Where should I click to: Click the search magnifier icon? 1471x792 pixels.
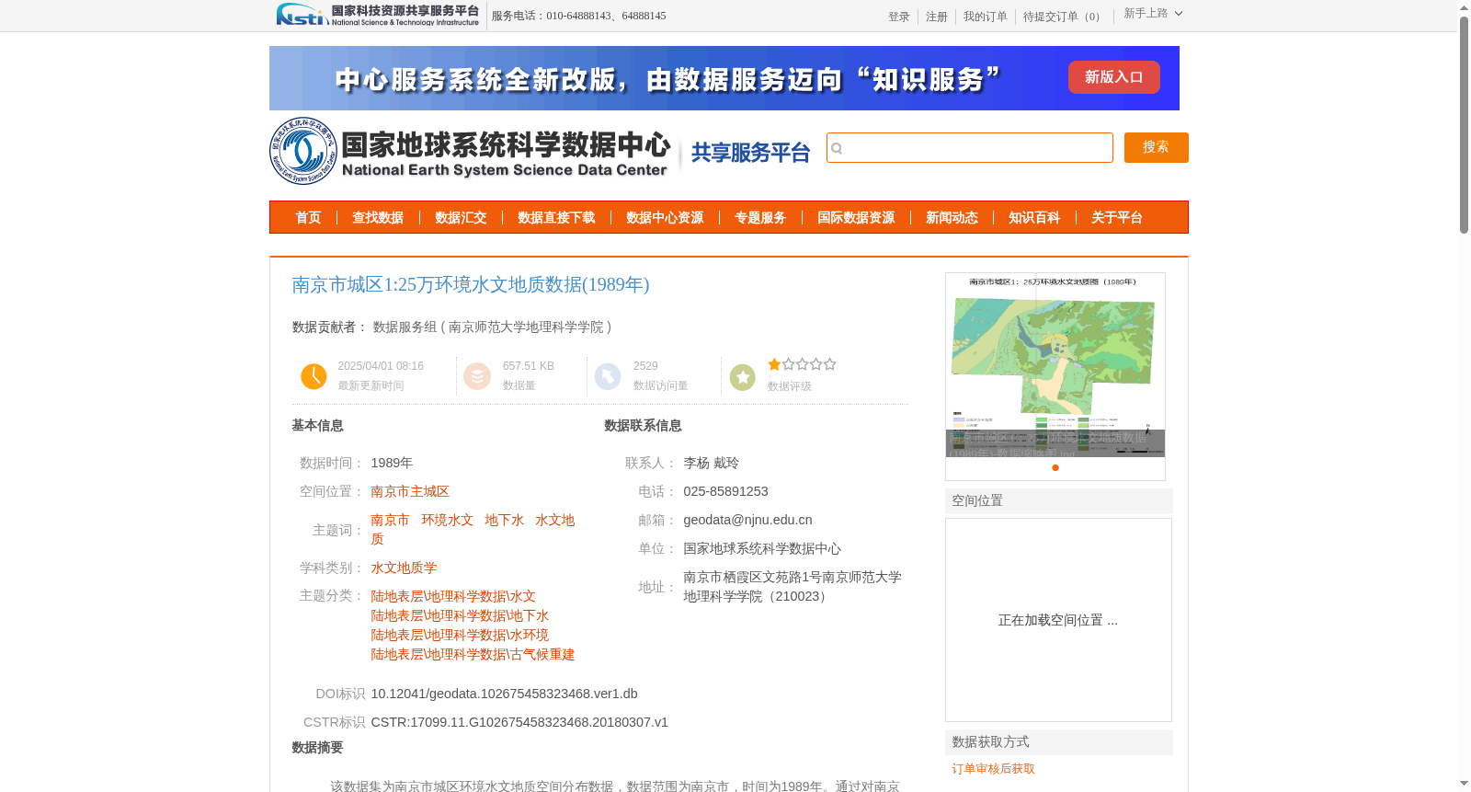coord(837,148)
